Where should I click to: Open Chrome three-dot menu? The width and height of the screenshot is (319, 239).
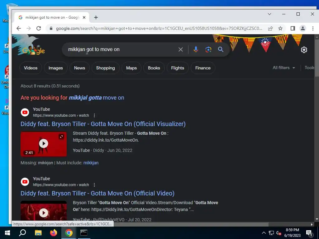(313, 28)
